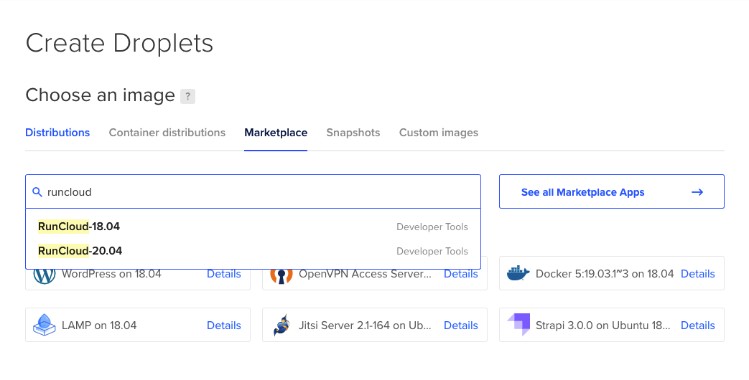
Task: Choose RunCloud-20.04 from search suggestions
Action: 253,251
